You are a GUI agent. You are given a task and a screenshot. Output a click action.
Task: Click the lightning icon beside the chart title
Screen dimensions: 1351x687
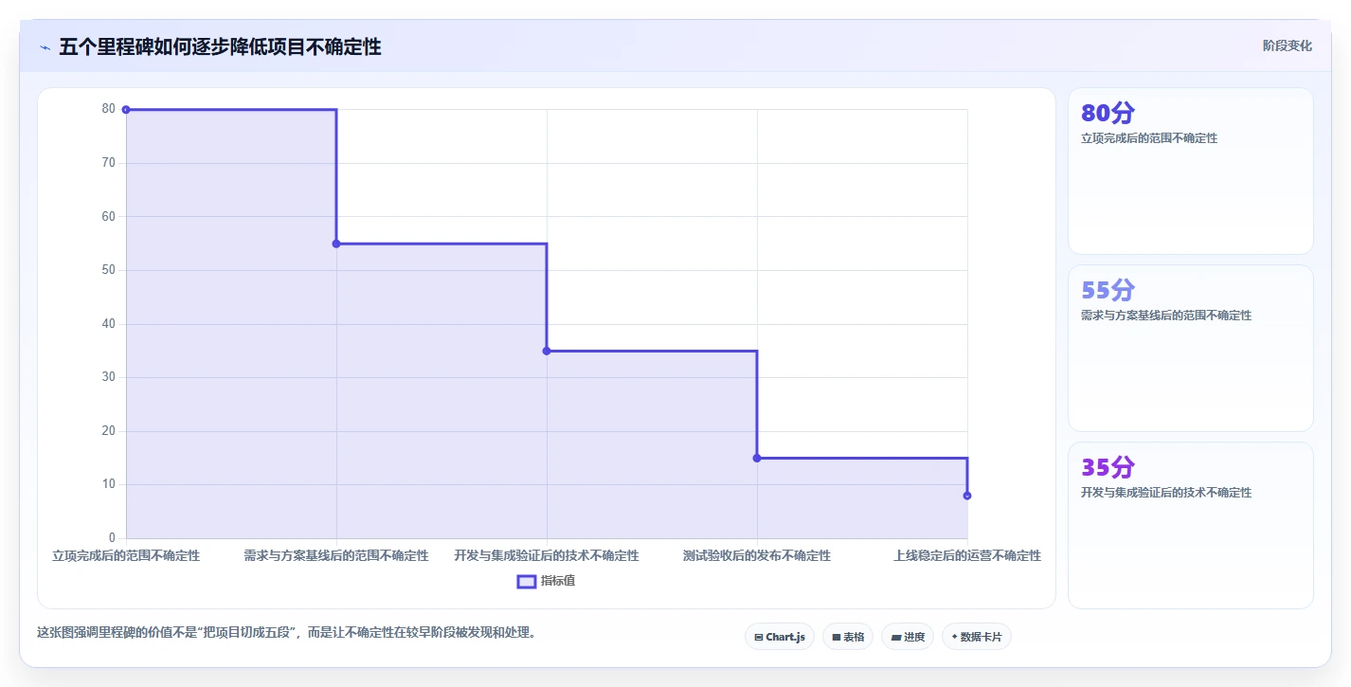click(45, 47)
